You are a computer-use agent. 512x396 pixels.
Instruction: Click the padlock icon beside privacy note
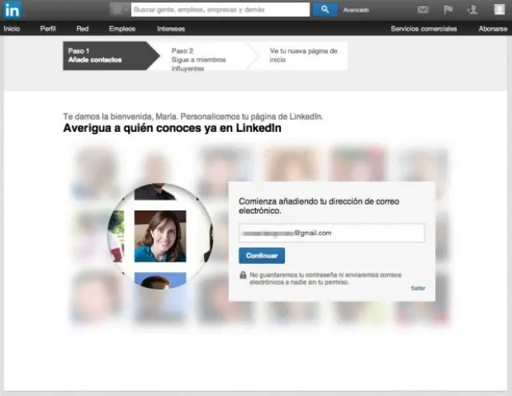(x=242, y=274)
